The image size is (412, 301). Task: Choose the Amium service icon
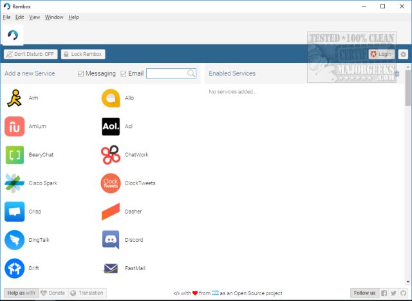point(14,127)
